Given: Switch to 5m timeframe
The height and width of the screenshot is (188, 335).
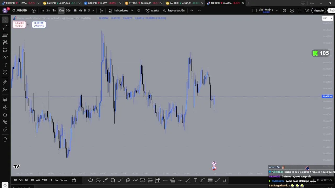Looking at the screenshot, I should (54, 10).
